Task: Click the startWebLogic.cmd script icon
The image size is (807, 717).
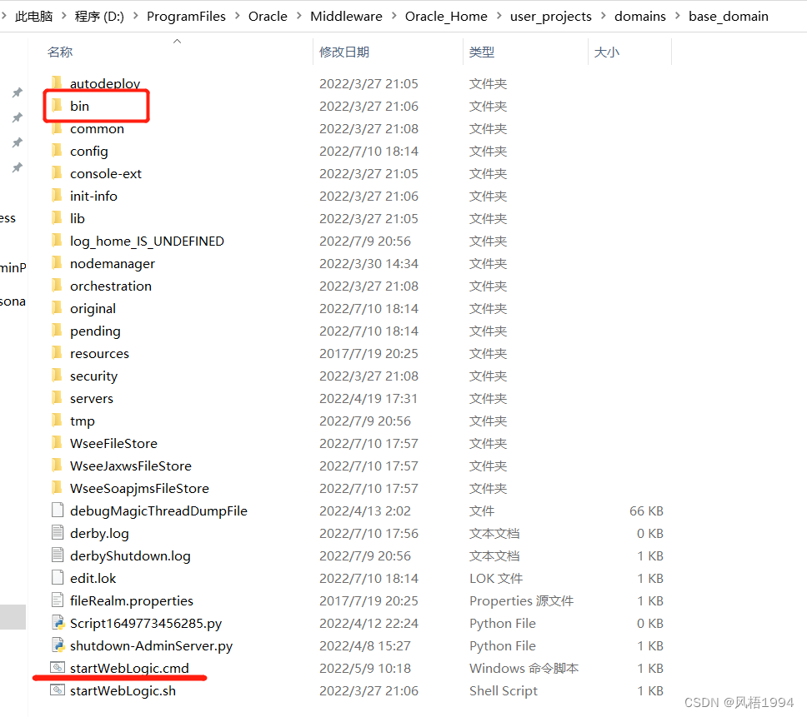Action: [58, 667]
